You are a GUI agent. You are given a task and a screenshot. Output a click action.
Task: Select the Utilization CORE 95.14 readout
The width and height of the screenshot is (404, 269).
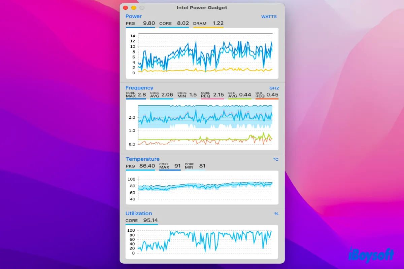(142, 221)
